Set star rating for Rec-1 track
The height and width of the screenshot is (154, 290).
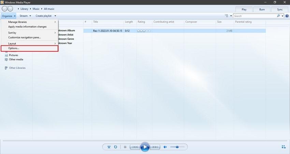click(x=144, y=31)
